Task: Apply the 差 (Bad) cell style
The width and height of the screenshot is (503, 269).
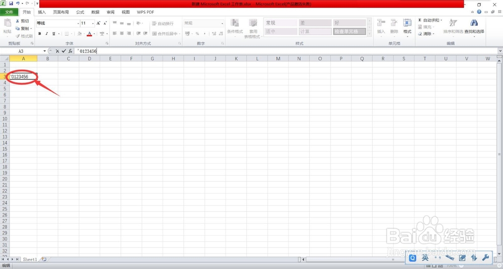Action: (315, 23)
